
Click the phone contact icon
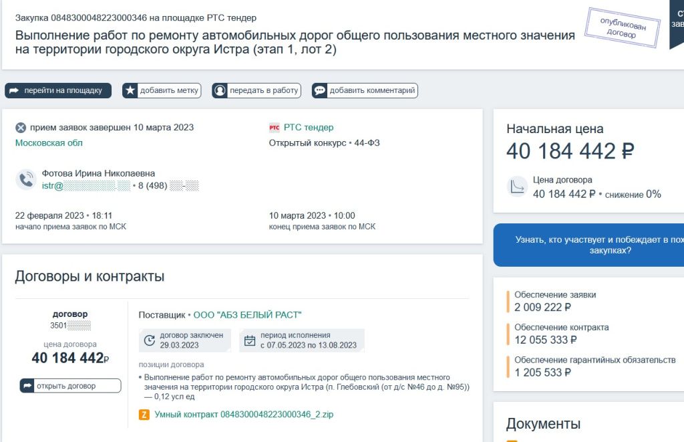pyautogui.click(x=25, y=179)
